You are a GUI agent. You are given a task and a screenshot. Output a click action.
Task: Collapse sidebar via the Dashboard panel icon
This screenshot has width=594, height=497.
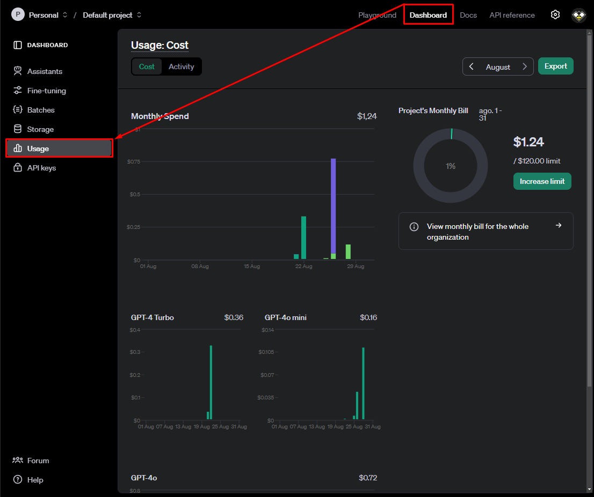(17, 45)
